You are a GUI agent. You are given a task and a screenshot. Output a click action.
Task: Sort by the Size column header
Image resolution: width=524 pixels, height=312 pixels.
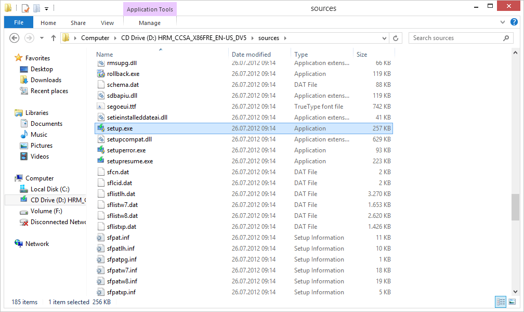coord(362,55)
